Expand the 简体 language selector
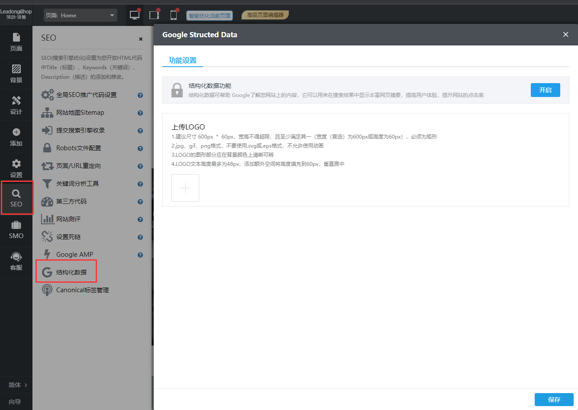 [x=17, y=385]
